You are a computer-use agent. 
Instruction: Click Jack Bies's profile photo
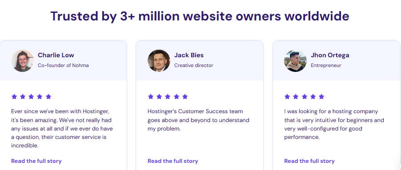point(159,61)
